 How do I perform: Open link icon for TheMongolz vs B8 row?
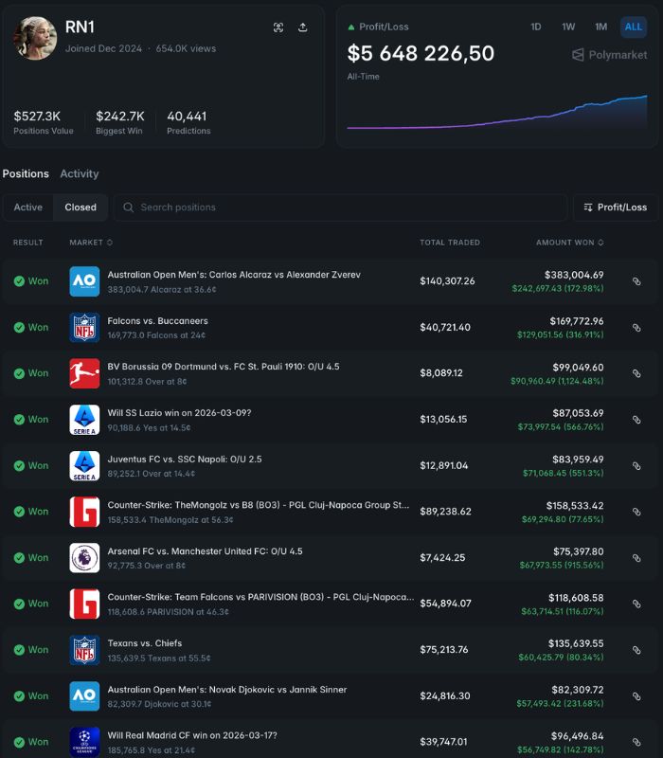(x=636, y=512)
